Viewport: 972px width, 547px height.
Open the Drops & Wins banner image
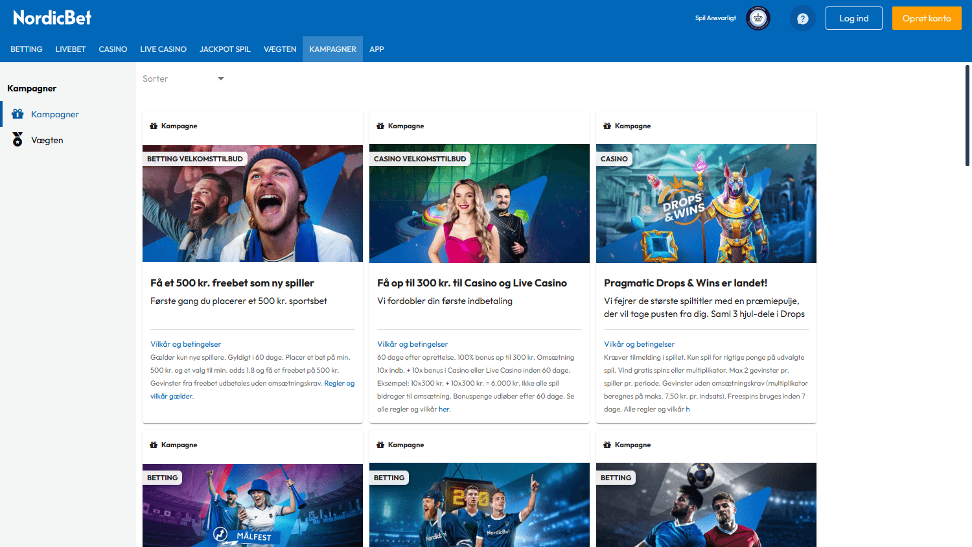point(706,204)
